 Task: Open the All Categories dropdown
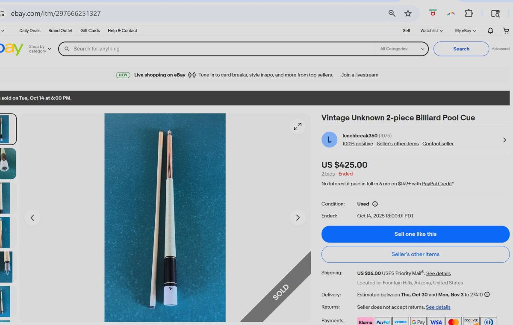pyautogui.click(x=402, y=49)
